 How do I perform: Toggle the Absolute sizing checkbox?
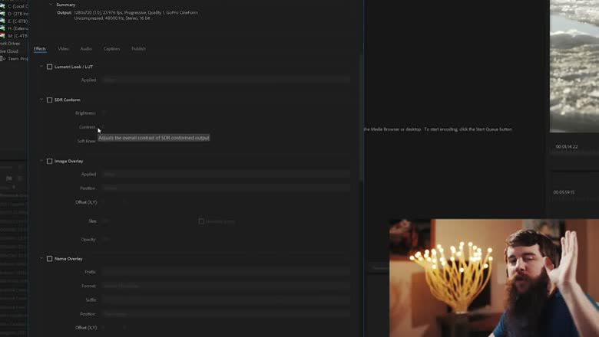click(201, 221)
